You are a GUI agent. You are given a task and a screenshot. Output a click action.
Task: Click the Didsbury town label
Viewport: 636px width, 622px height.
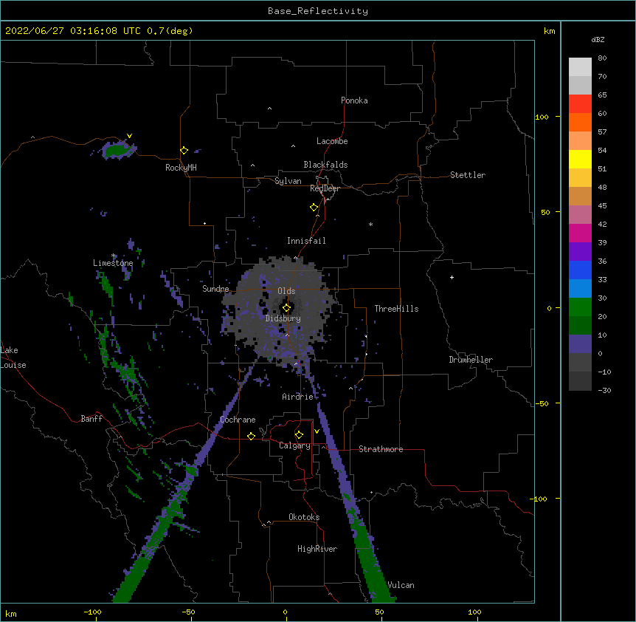283,318
